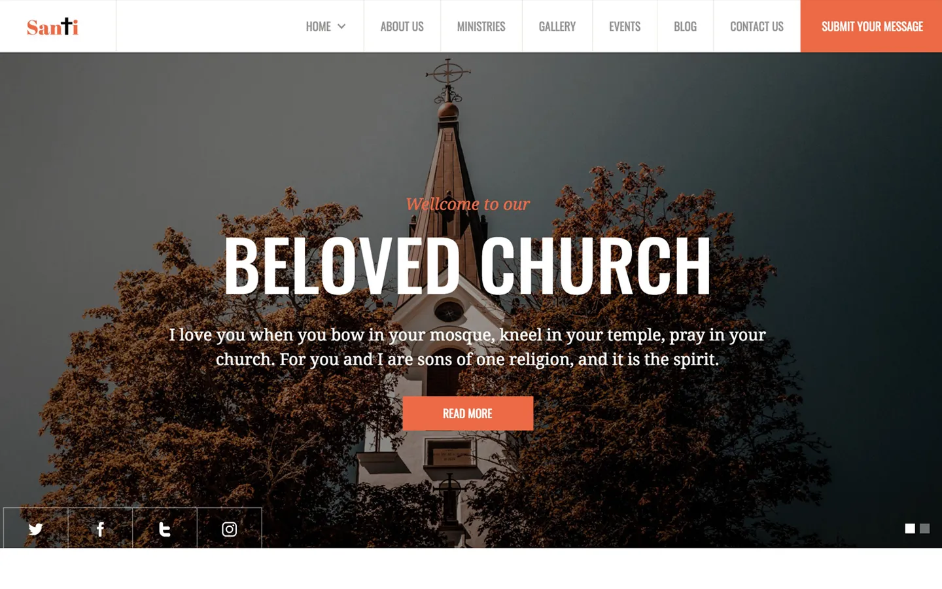The width and height of the screenshot is (942, 589).
Task: Open the Twitter social link
Action: 36,528
